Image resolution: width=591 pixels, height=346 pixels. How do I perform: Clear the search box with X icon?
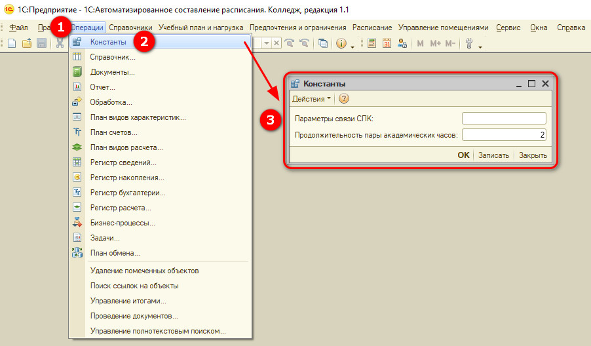point(276,43)
